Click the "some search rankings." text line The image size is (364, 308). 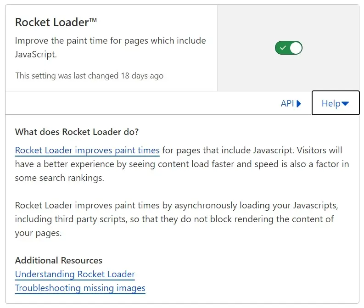pyautogui.click(x=59, y=178)
